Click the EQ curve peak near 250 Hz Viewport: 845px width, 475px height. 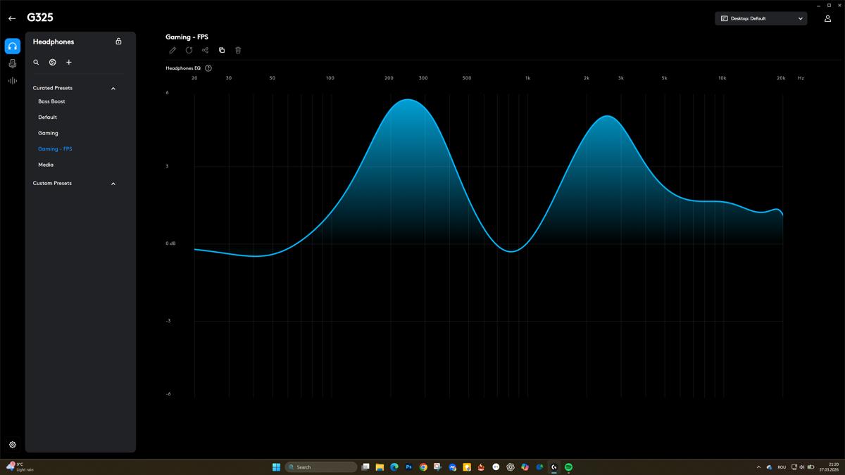pyautogui.click(x=408, y=100)
